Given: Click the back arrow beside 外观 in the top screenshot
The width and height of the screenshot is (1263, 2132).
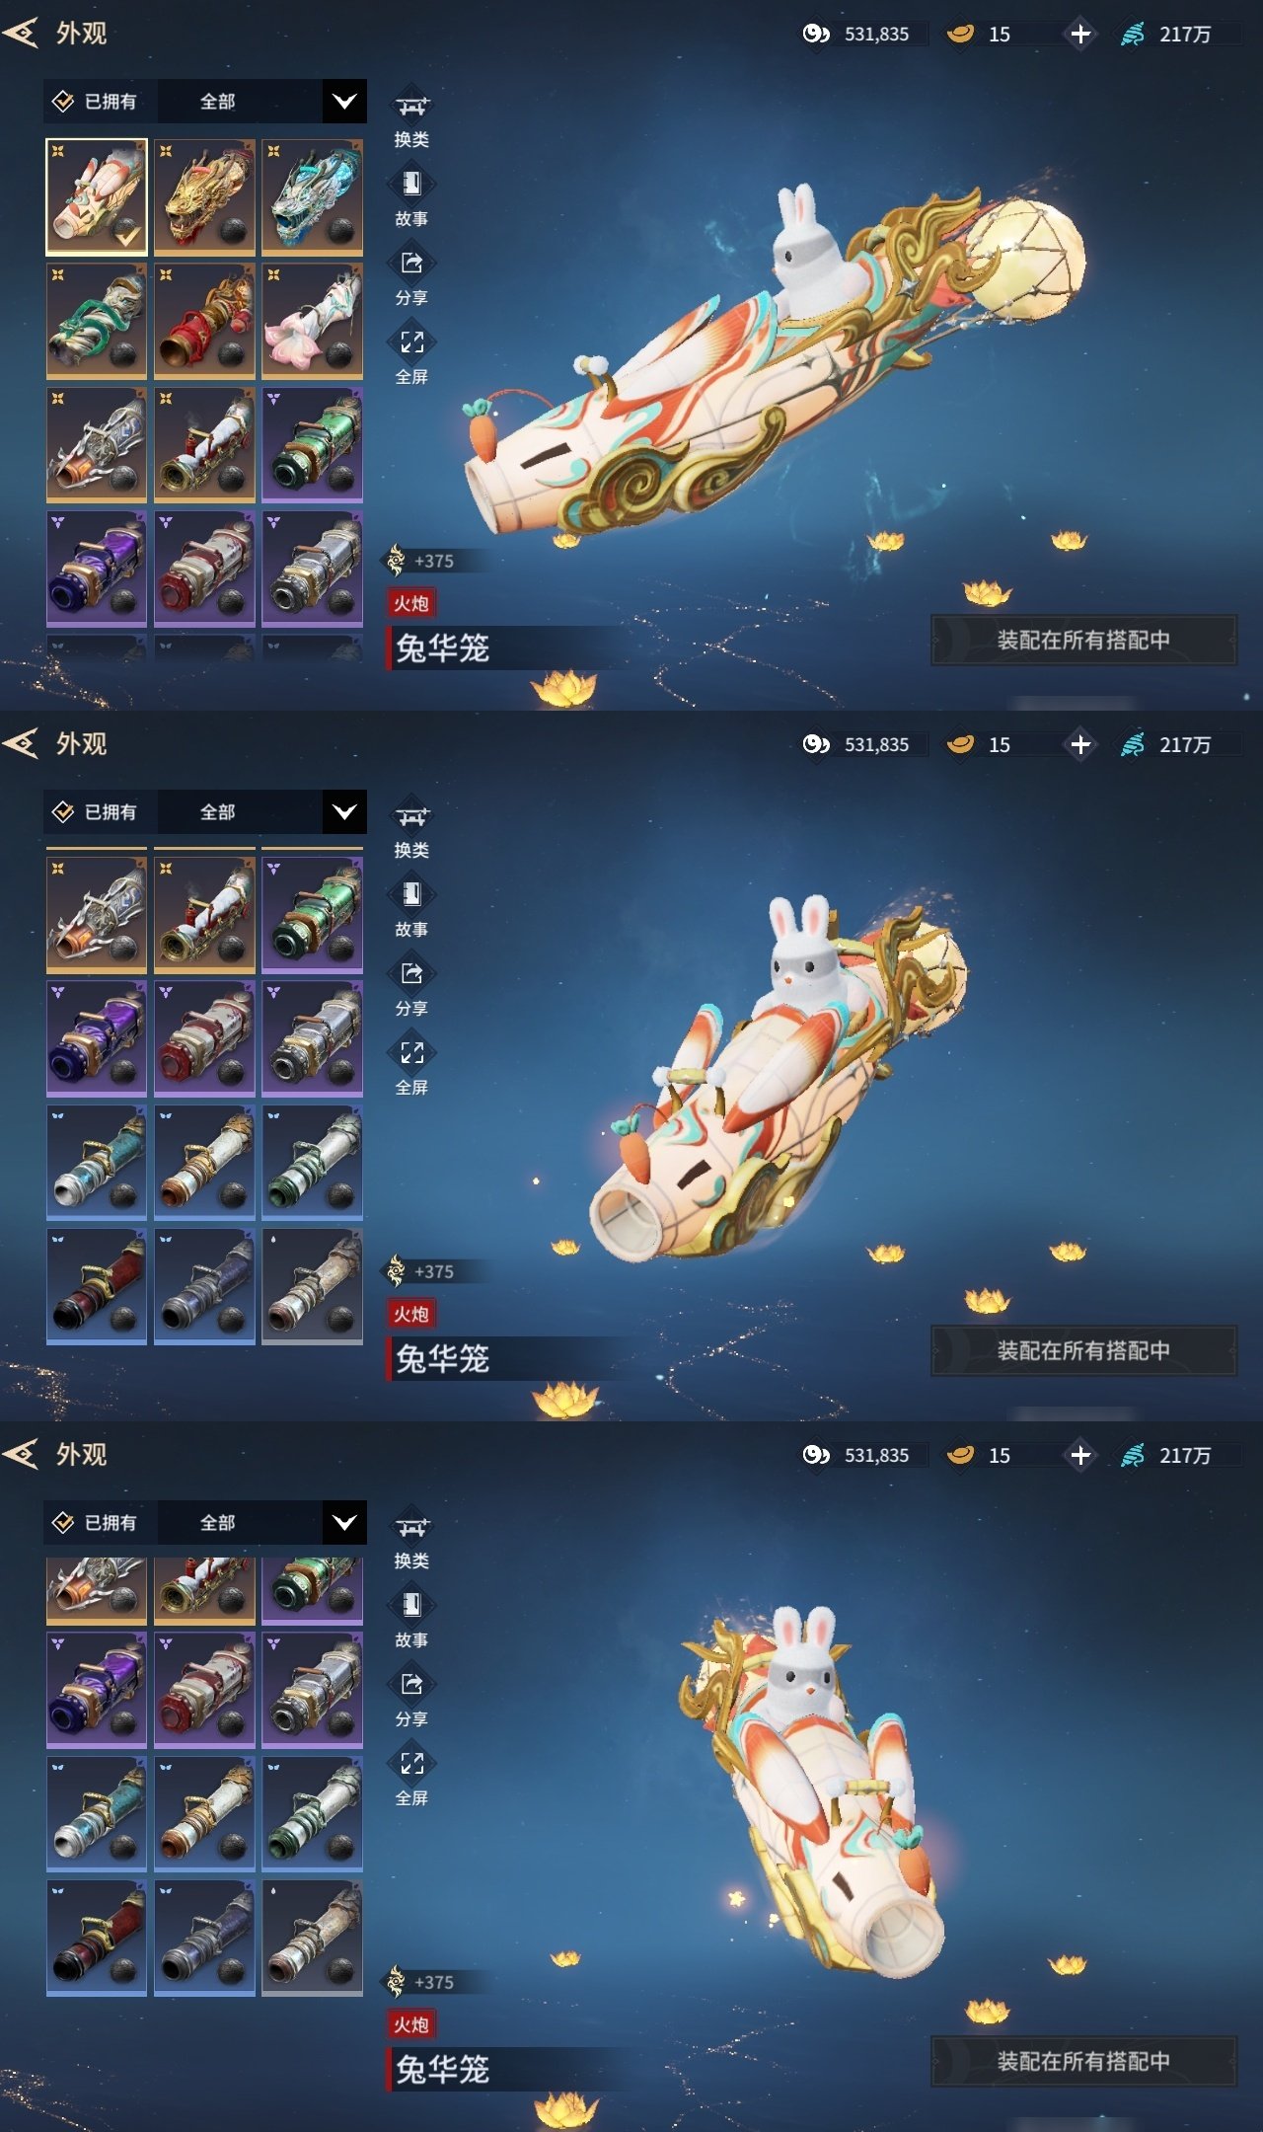Looking at the screenshot, I should pyautogui.click(x=21, y=33).
